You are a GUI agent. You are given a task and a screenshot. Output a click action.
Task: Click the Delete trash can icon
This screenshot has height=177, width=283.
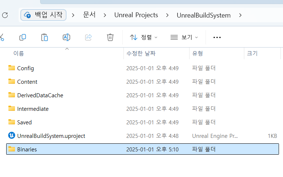tap(110, 37)
